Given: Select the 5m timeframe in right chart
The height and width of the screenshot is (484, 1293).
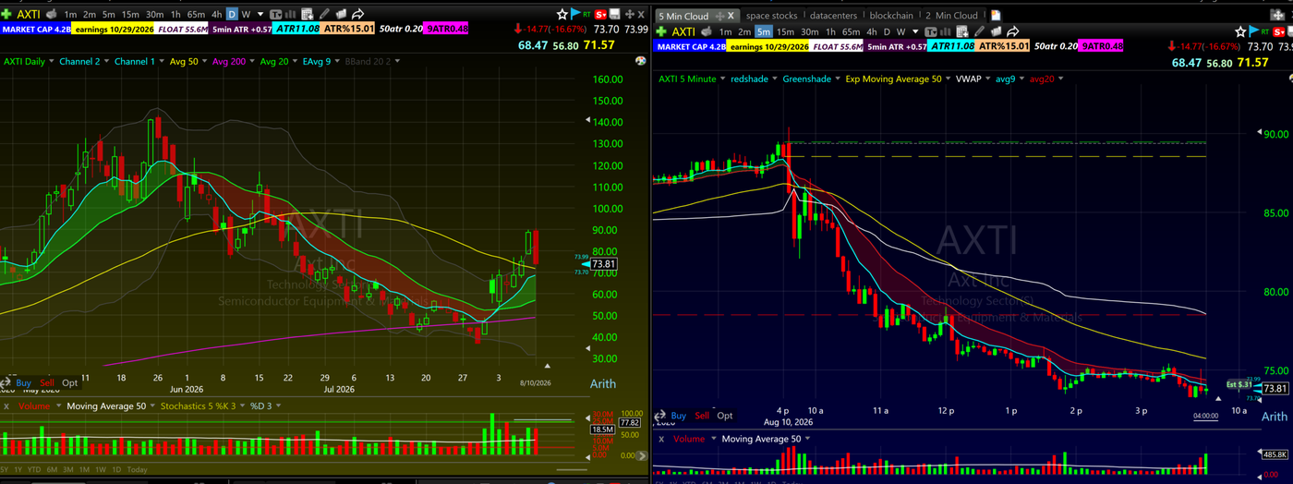Looking at the screenshot, I should tap(764, 32).
